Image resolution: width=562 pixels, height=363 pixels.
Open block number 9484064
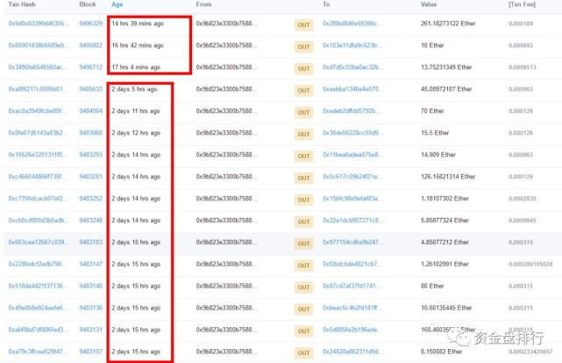click(x=90, y=111)
